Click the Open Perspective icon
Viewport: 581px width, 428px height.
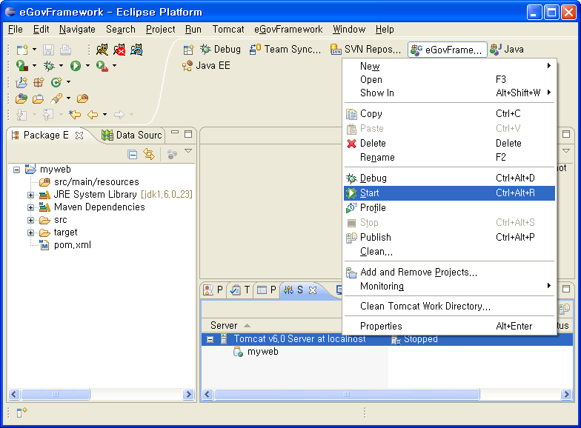pyautogui.click(x=188, y=49)
